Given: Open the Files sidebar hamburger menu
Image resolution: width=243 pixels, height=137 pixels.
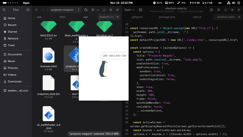Looking at the screenshot, I should [28, 10].
